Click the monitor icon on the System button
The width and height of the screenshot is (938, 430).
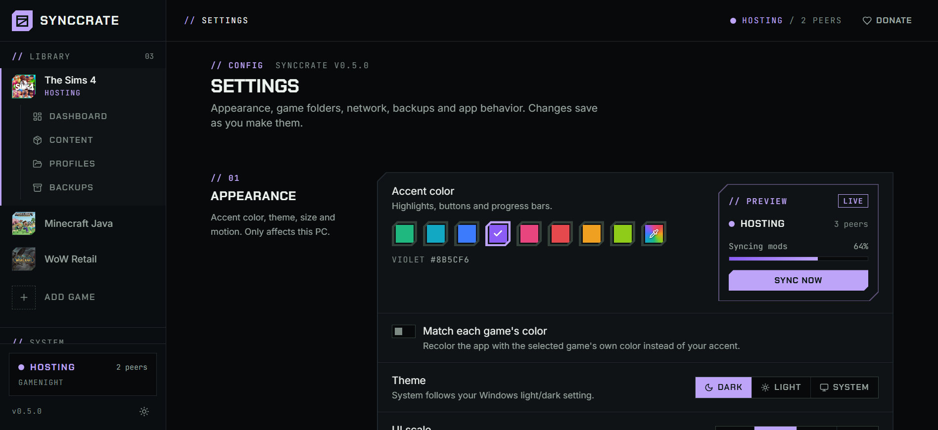point(824,387)
